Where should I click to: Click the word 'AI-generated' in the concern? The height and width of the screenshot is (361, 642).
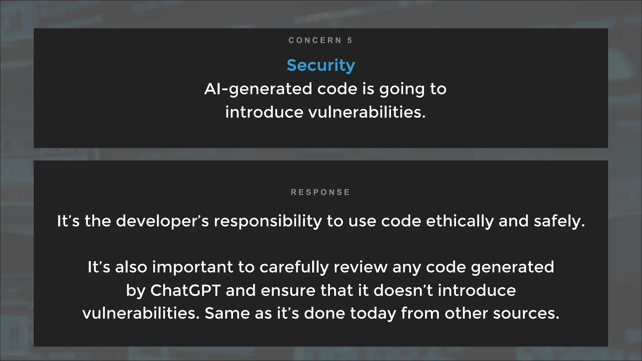click(x=258, y=89)
